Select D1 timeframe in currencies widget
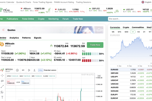152x101 pixels. [144, 32]
